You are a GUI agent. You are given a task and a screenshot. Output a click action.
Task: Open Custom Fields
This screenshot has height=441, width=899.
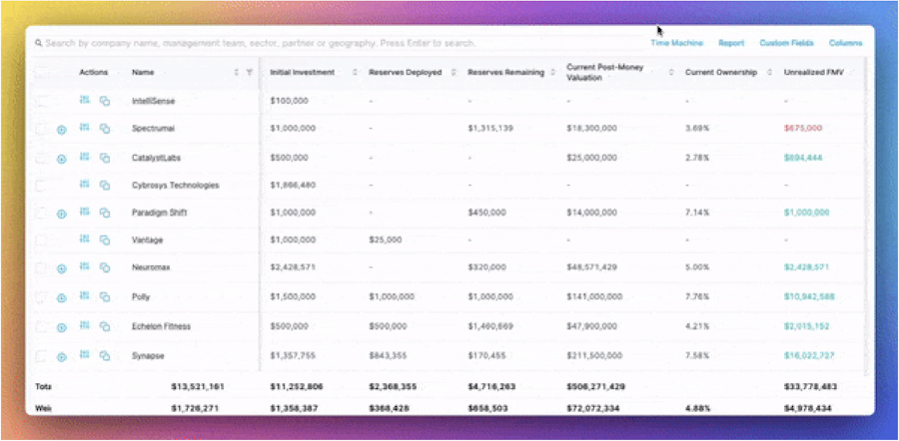pyautogui.click(x=786, y=43)
